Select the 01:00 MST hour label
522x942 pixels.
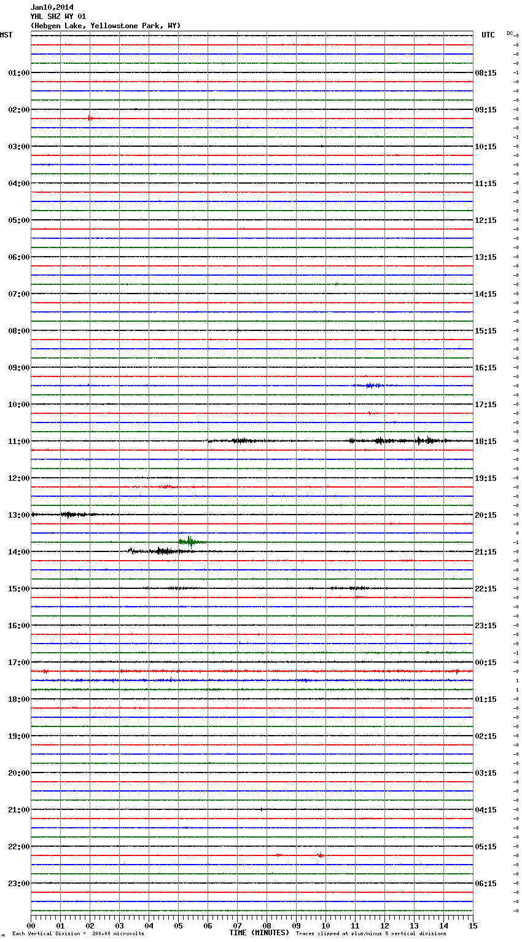(x=19, y=73)
